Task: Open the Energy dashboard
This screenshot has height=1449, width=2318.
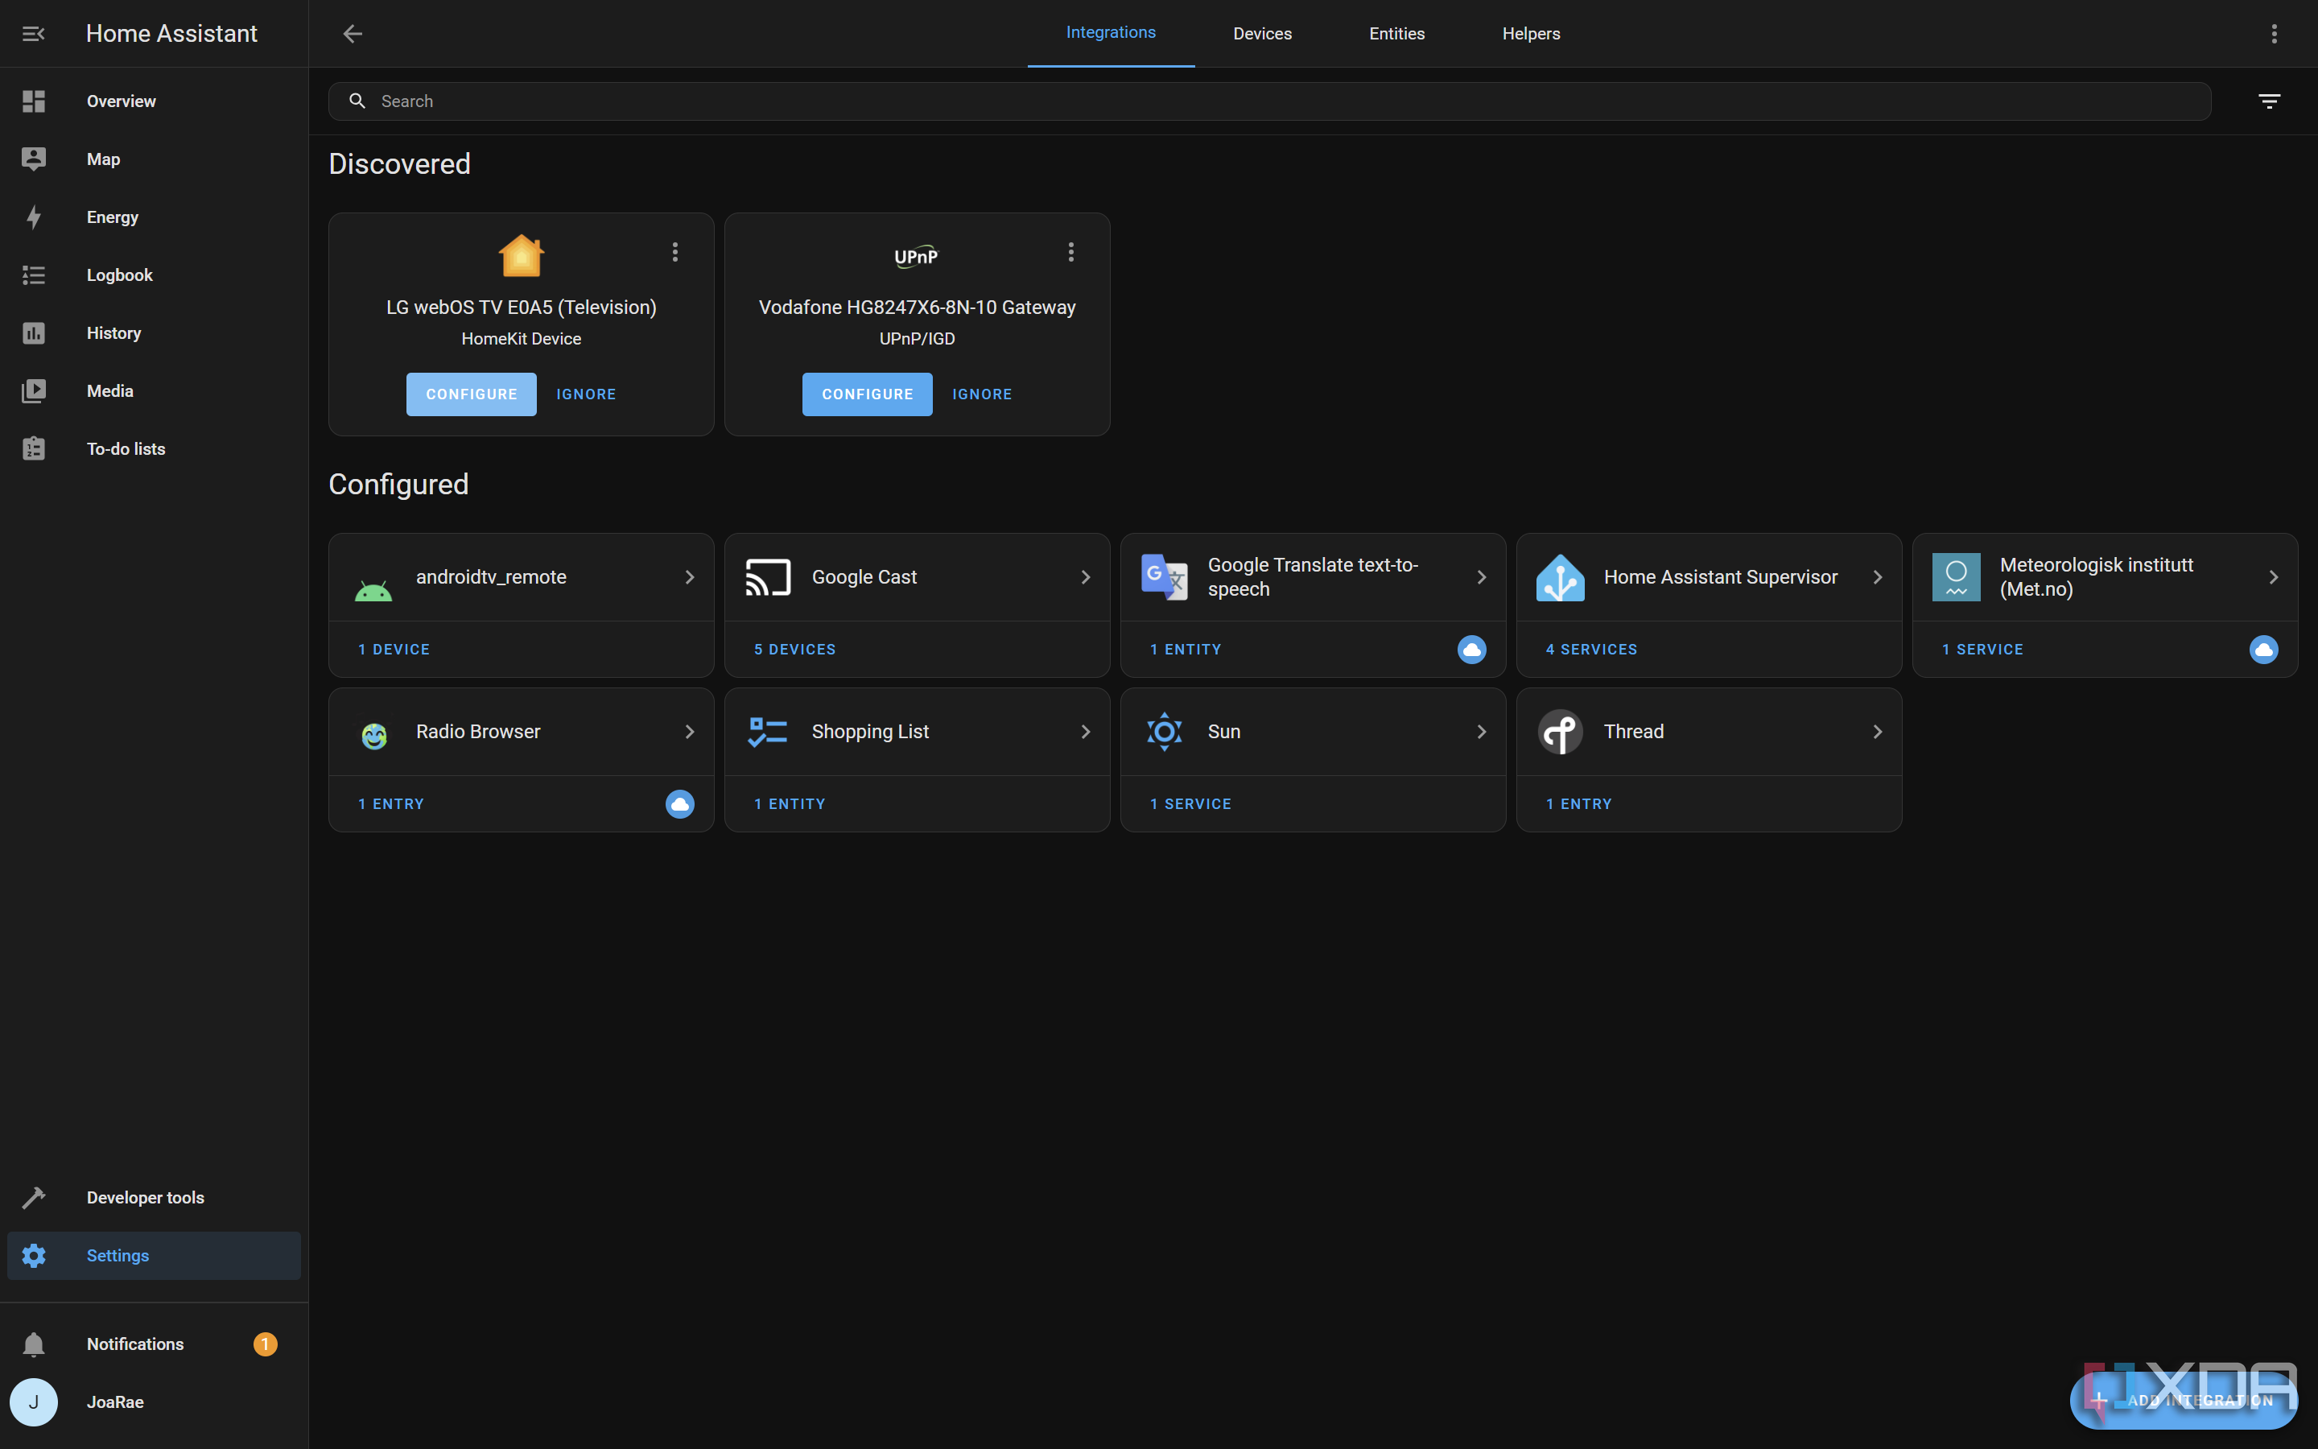Action: tap(112, 217)
